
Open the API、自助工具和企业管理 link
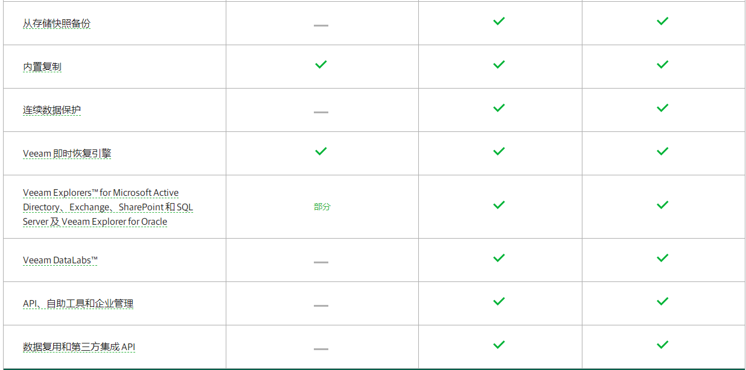click(78, 304)
